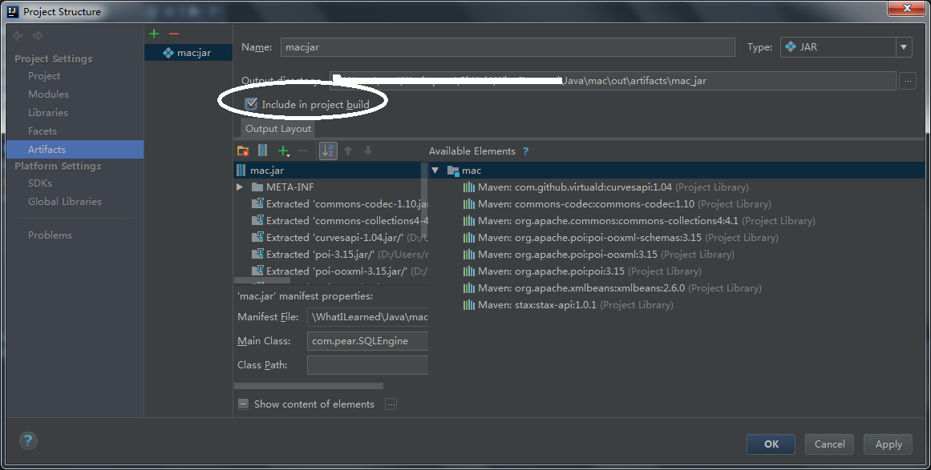
Task: Click the commons-collections4:4.1 Maven library icon
Action: point(469,220)
